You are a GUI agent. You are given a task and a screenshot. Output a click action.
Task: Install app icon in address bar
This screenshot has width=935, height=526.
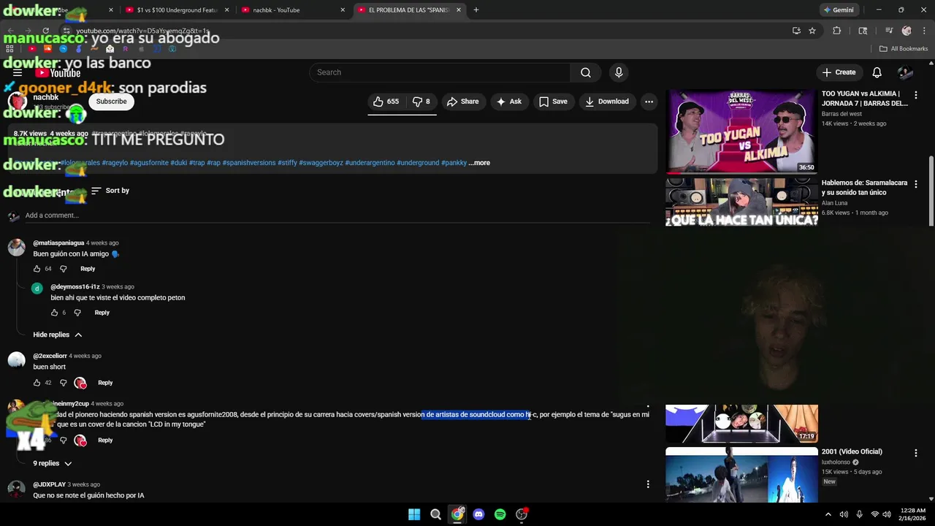796,31
